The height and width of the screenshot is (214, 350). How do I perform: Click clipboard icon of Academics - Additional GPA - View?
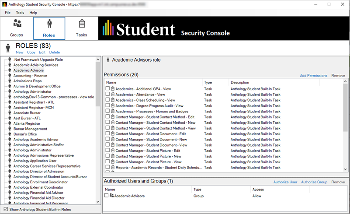113,88
